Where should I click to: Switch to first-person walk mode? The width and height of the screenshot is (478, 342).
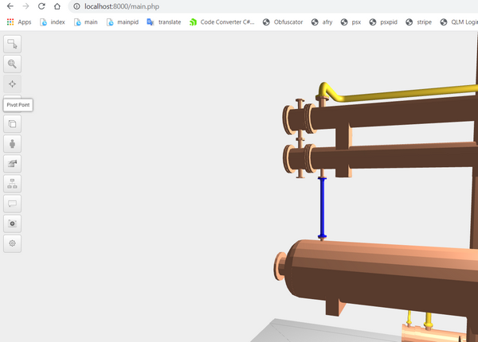pyautogui.click(x=13, y=144)
